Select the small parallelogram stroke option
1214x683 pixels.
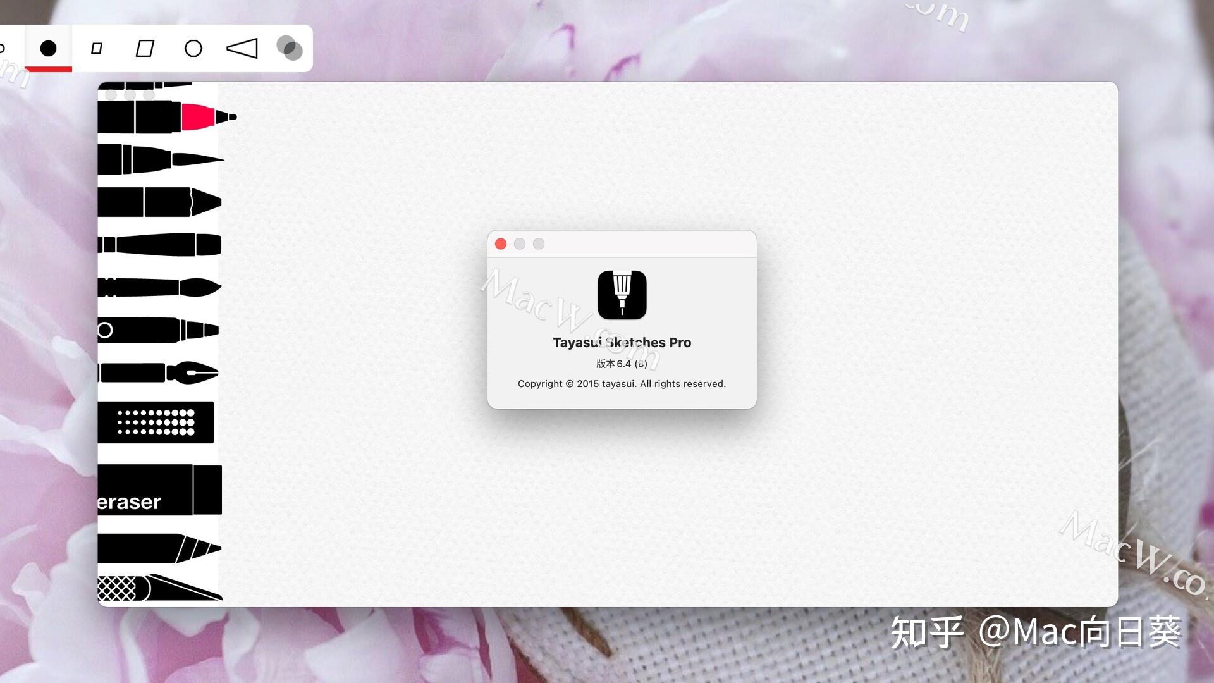point(97,49)
